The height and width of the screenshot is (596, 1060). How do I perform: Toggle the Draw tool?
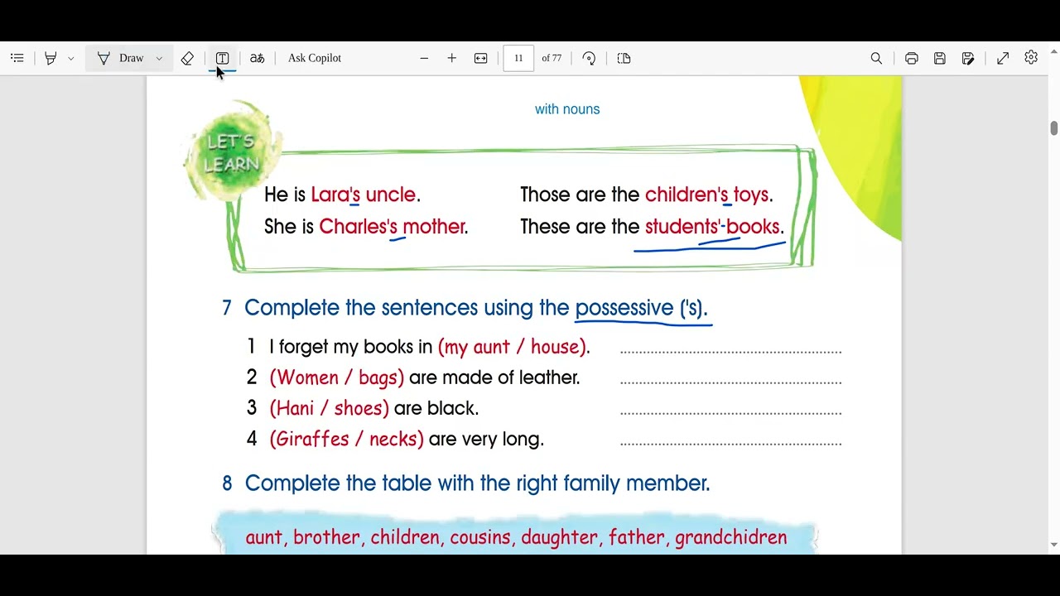tap(120, 58)
